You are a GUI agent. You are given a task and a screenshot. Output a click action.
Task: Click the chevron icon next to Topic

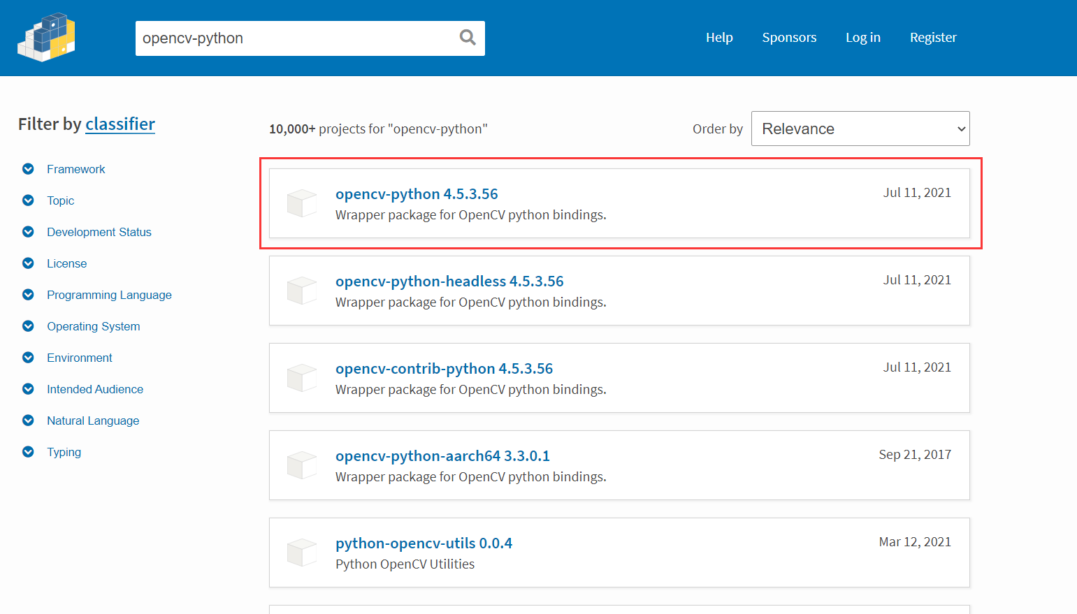pyautogui.click(x=28, y=200)
